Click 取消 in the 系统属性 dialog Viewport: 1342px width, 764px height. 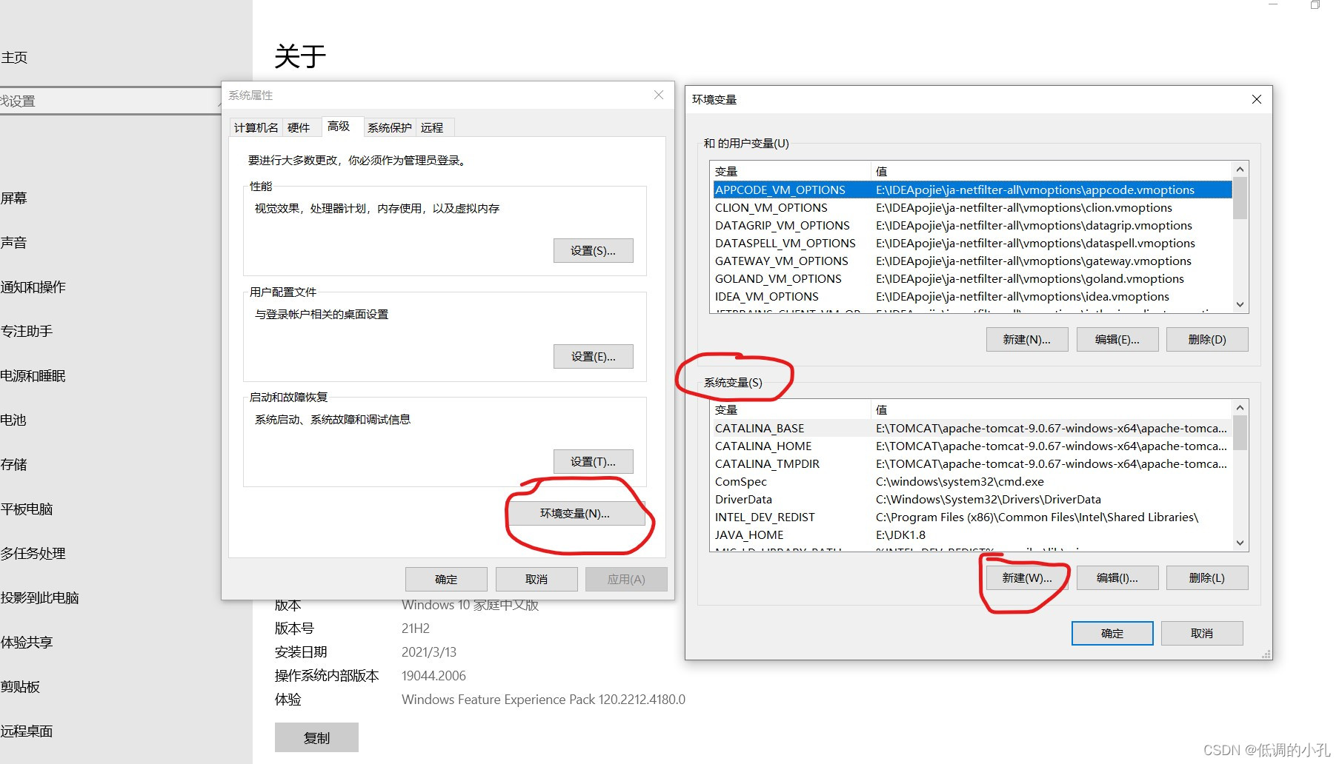coord(537,579)
